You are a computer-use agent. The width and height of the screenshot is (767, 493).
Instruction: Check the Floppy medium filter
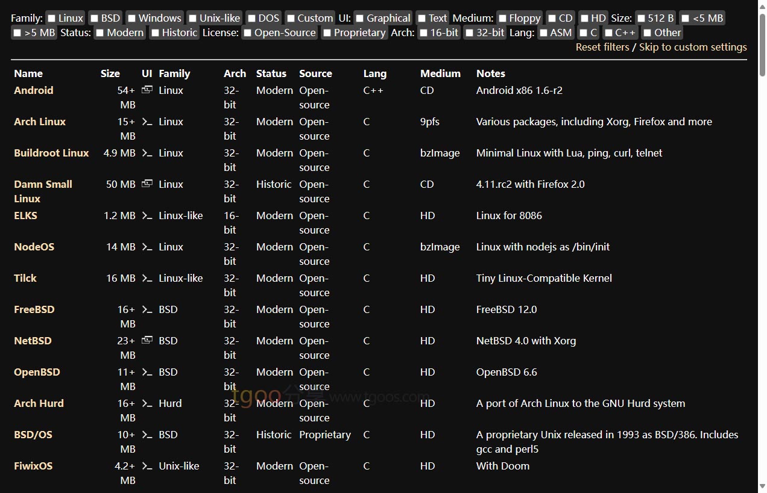[502, 18]
